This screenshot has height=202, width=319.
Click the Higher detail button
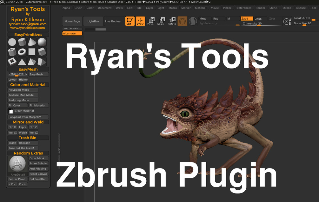coord(23,80)
